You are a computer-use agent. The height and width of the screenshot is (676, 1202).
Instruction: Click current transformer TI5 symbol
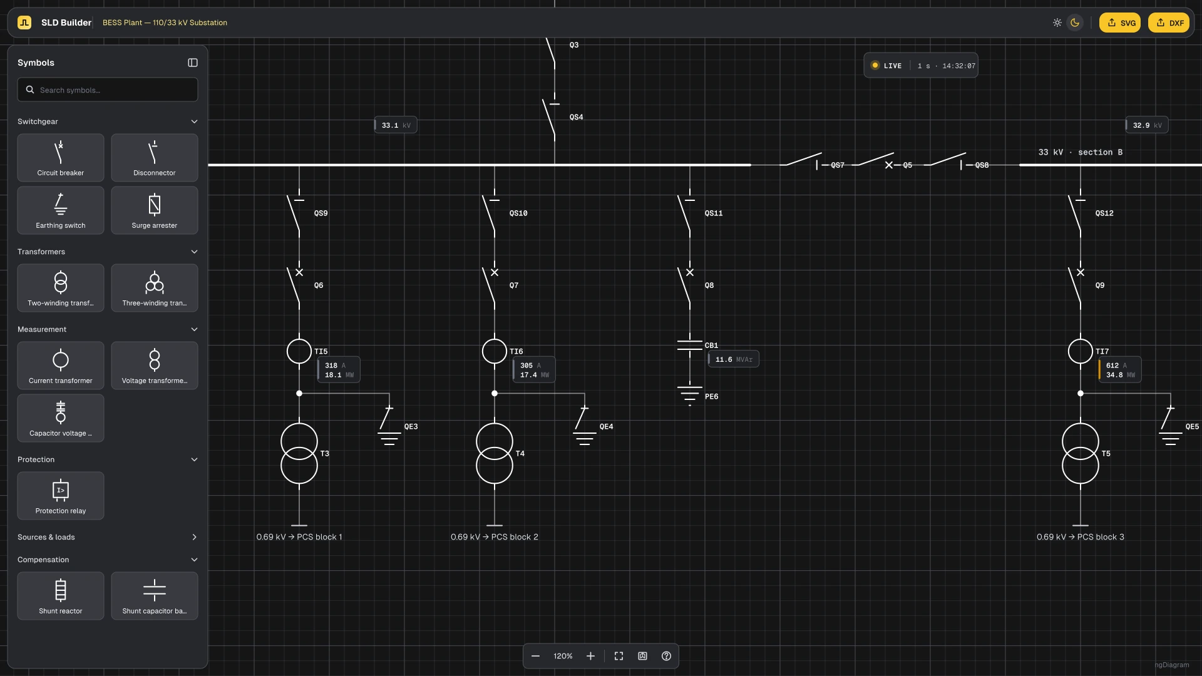(299, 351)
